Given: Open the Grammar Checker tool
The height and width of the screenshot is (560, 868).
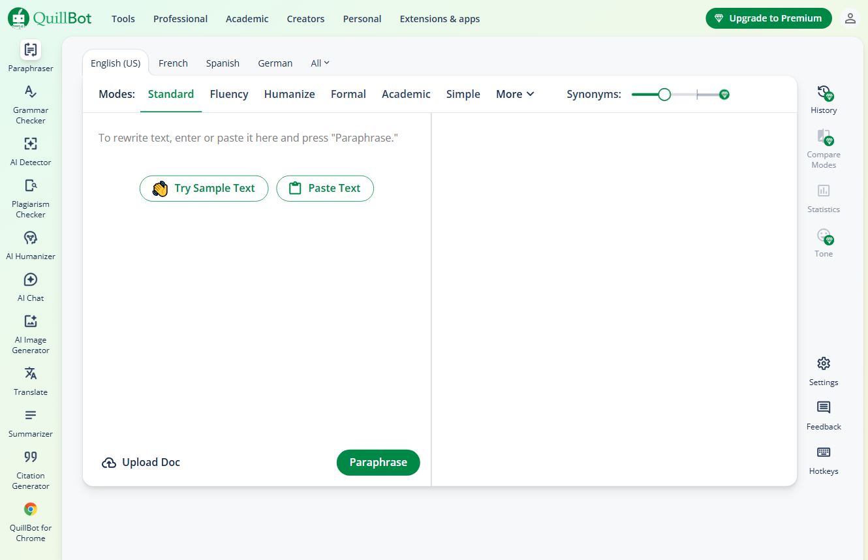Looking at the screenshot, I should (31, 104).
